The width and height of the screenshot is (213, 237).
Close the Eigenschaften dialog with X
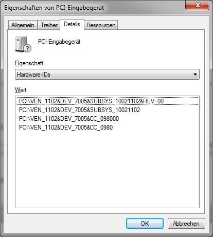tap(198, 5)
